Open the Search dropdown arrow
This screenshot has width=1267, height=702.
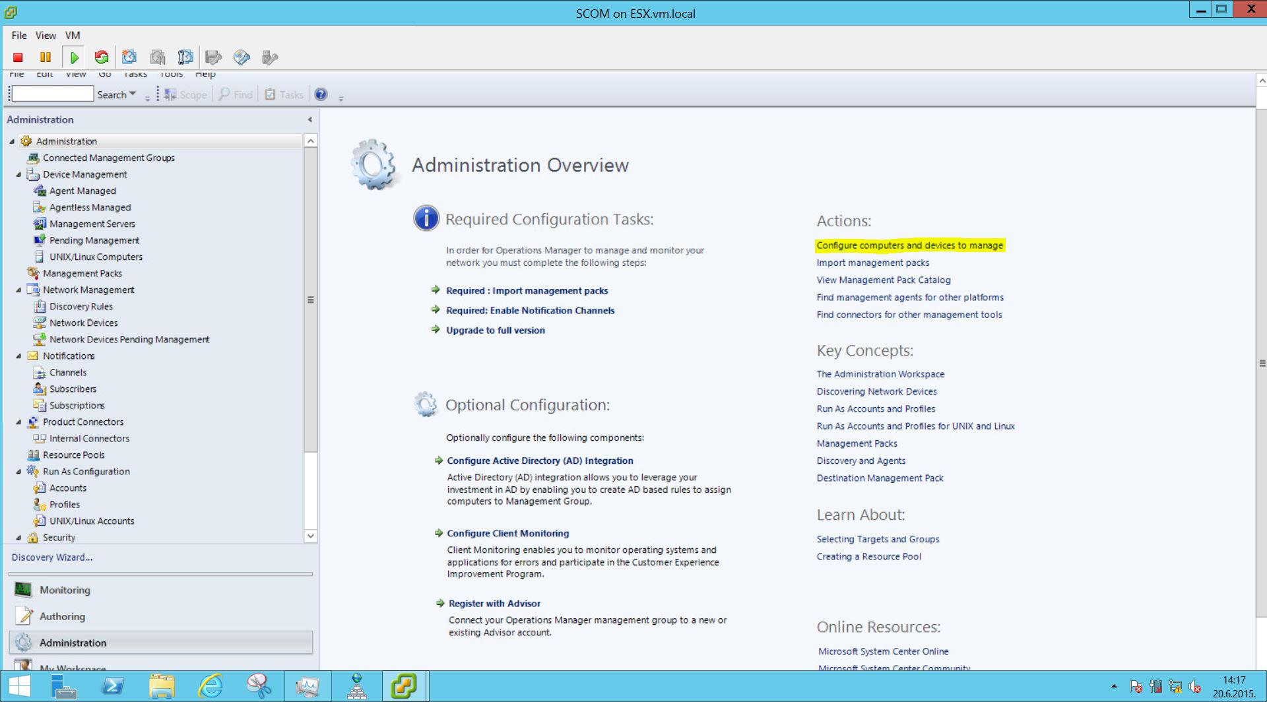133,94
